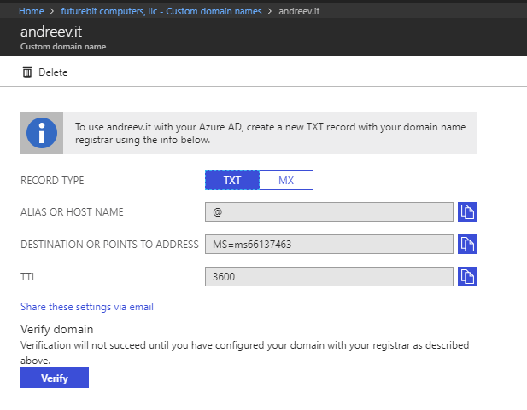
Task: Click the chevron after Home breadcrumb
Action: coord(52,11)
